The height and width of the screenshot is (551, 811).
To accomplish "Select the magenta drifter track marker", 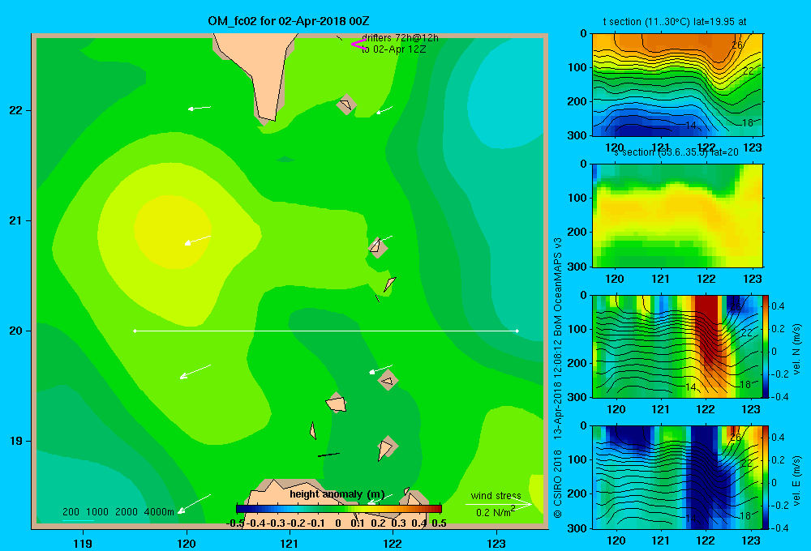I will click(x=359, y=45).
